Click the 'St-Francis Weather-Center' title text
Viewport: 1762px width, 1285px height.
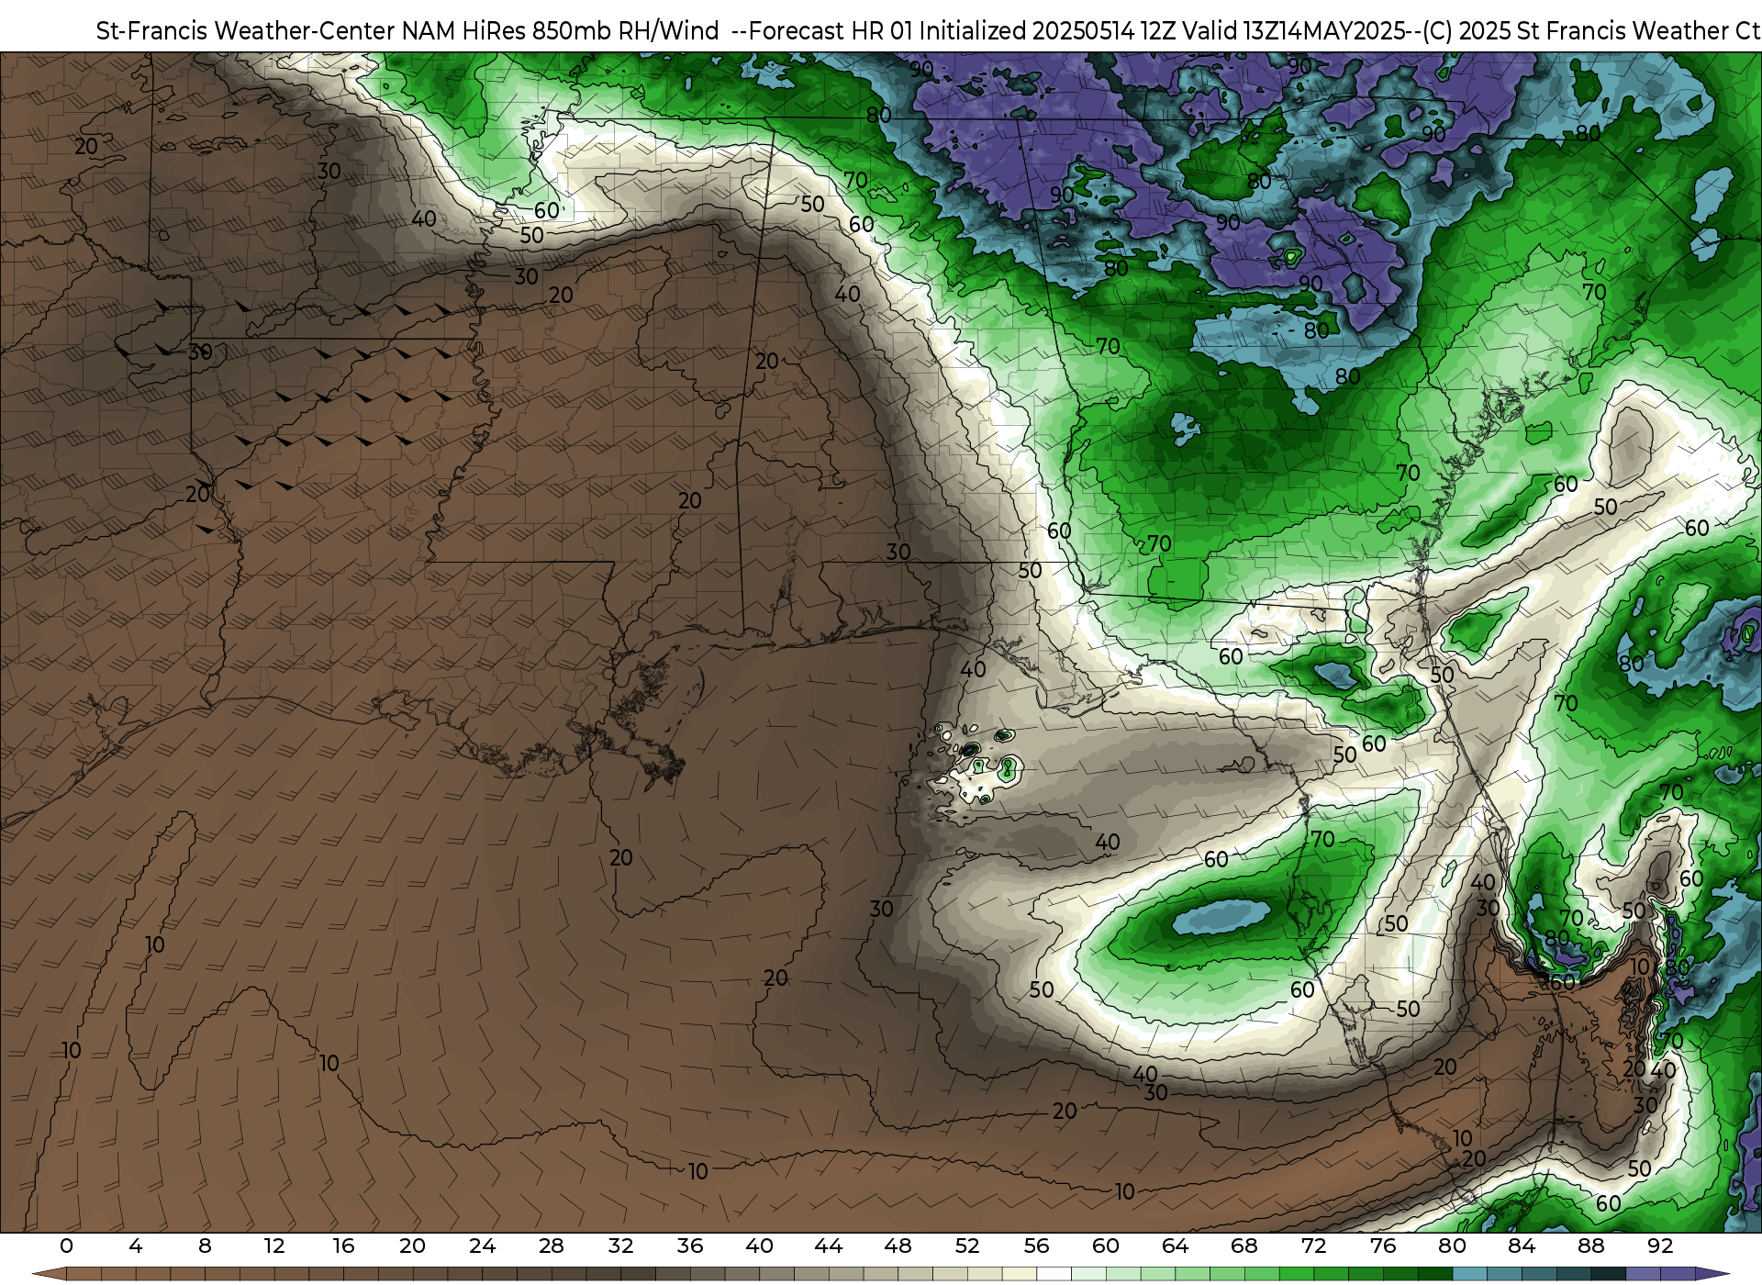click(246, 31)
